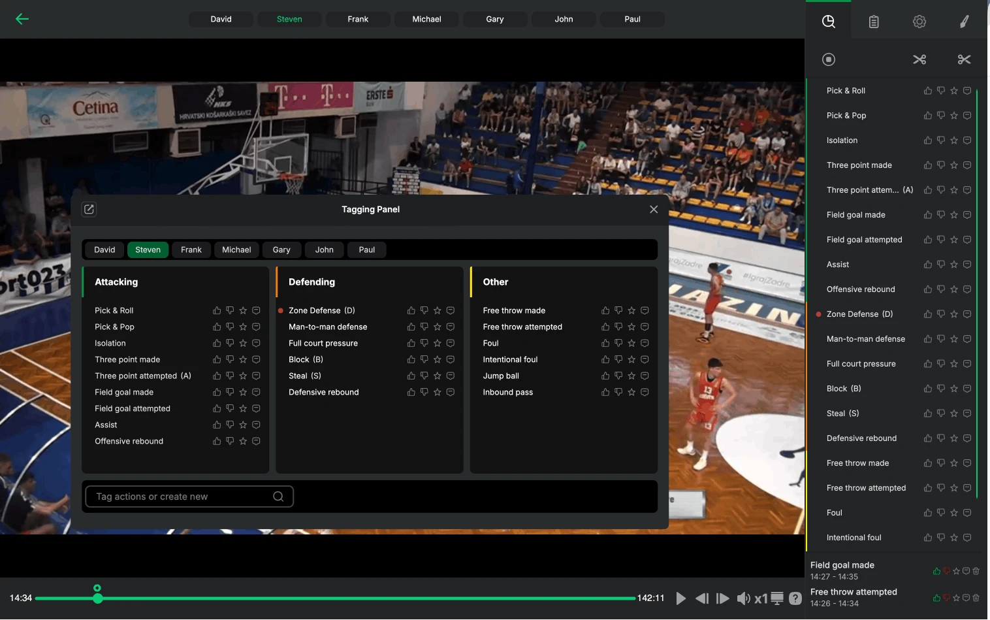The image size is (990, 620).
Task: Step back one frame
Action: click(x=702, y=598)
